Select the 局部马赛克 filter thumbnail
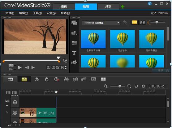Viewport: 172px width, 128px height. 152,39
